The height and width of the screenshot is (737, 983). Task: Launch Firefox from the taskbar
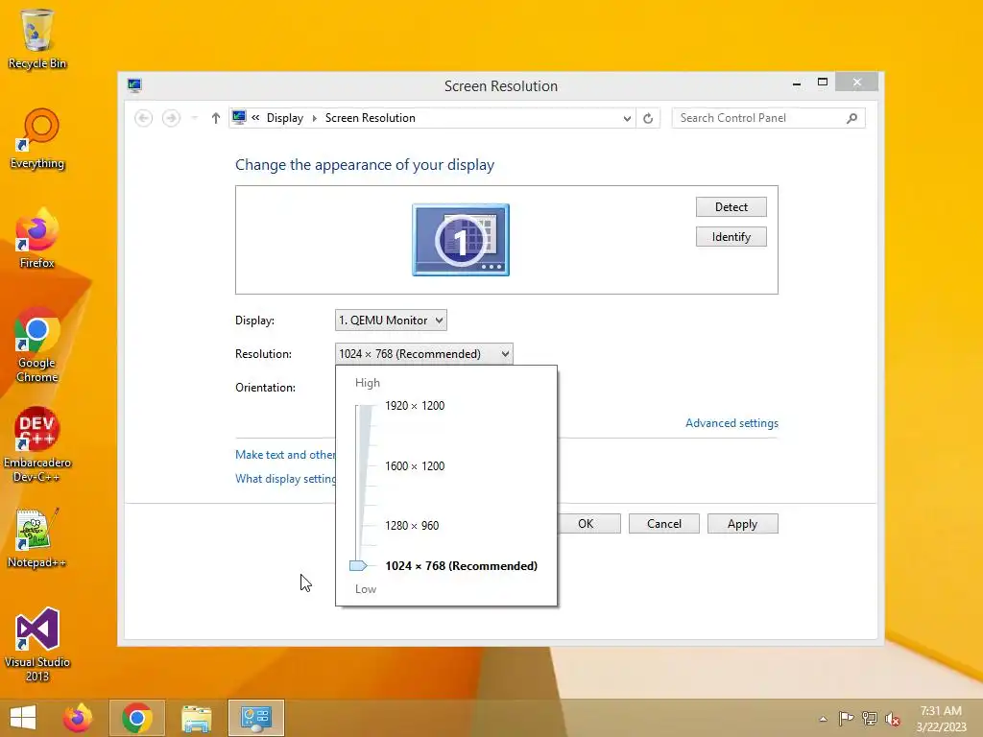(x=78, y=718)
